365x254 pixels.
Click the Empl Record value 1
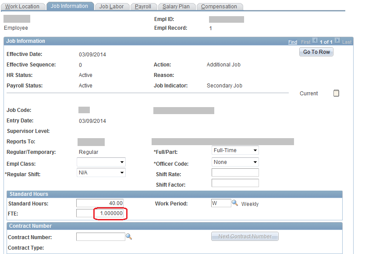[x=210, y=28]
